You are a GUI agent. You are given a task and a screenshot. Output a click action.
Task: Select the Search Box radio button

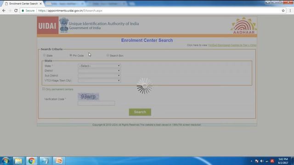(x=107, y=55)
